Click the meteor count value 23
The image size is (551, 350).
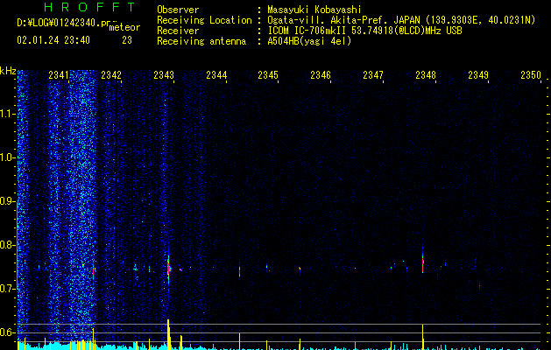(x=127, y=40)
